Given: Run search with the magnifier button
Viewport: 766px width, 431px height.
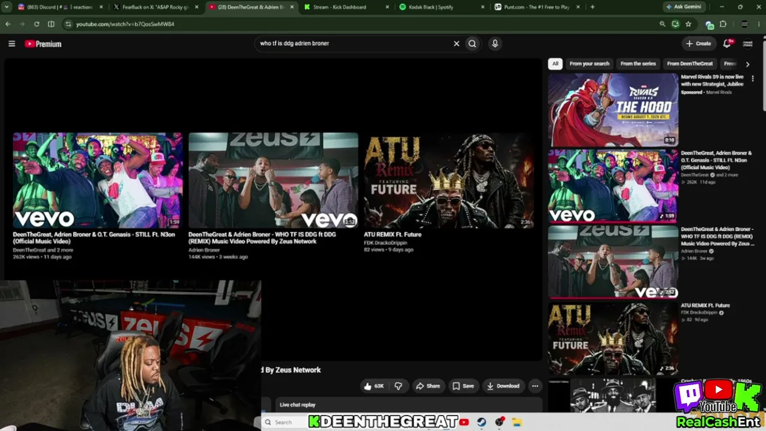Looking at the screenshot, I should point(472,43).
